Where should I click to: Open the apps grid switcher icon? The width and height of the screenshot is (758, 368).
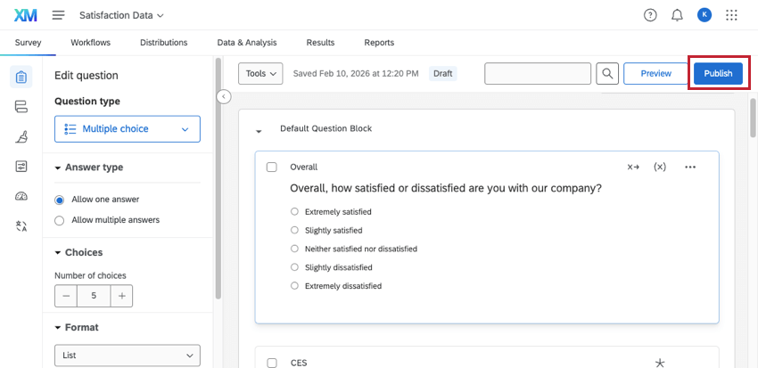pyautogui.click(x=732, y=15)
